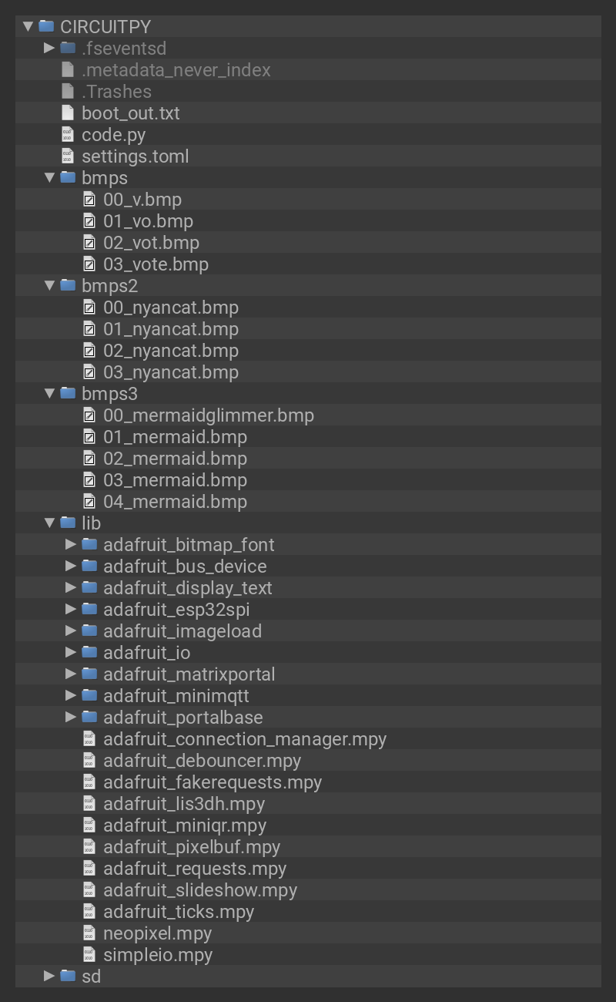
Task: Collapse the bmps3 folder arrow
Action: pos(49,393)
